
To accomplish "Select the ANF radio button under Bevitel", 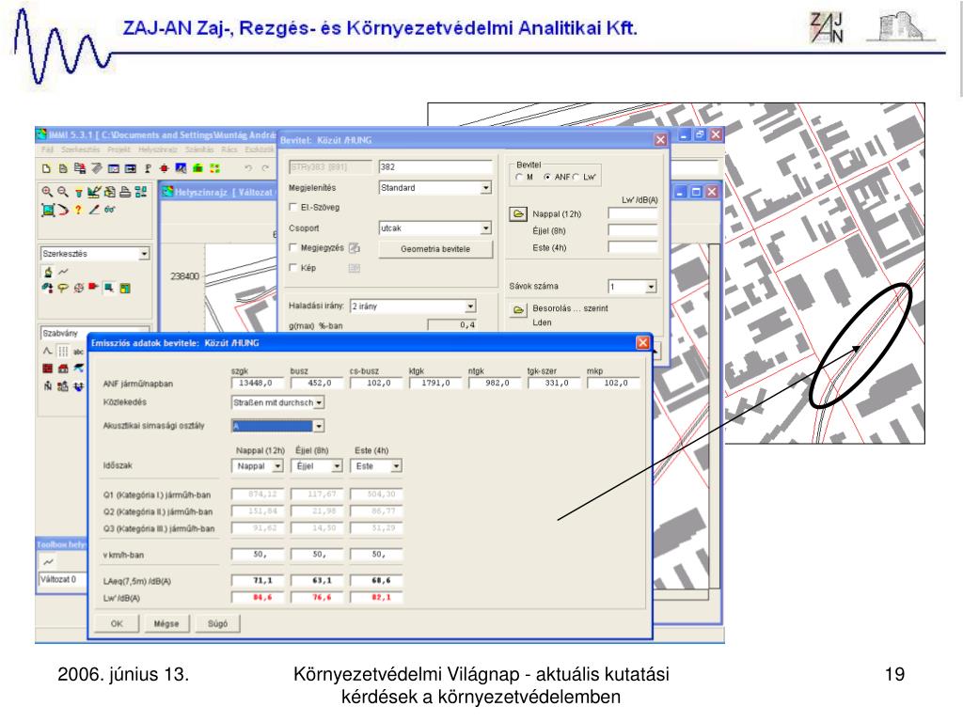I will click(546, 177).
